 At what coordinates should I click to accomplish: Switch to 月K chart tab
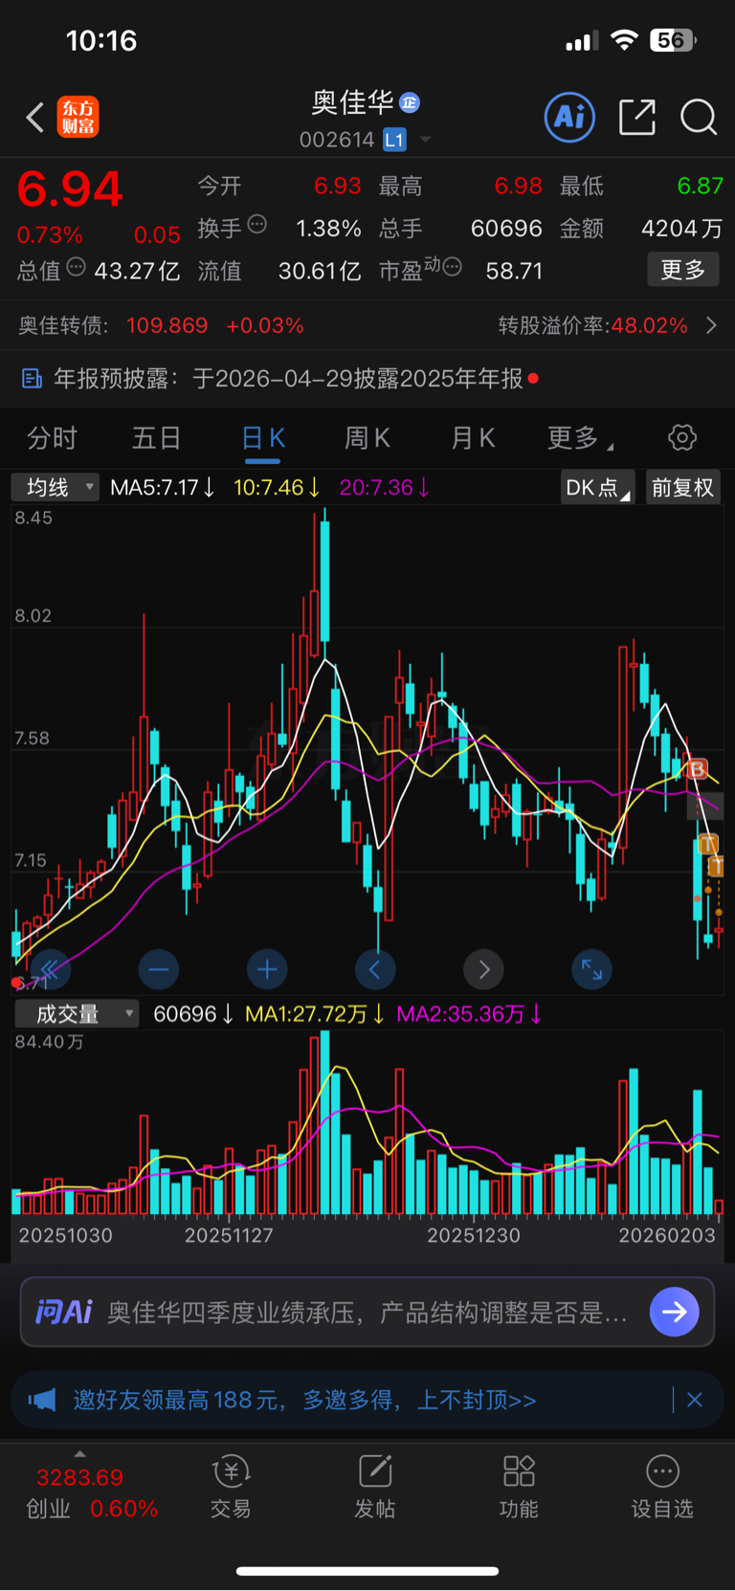click(x=473, y=438)
